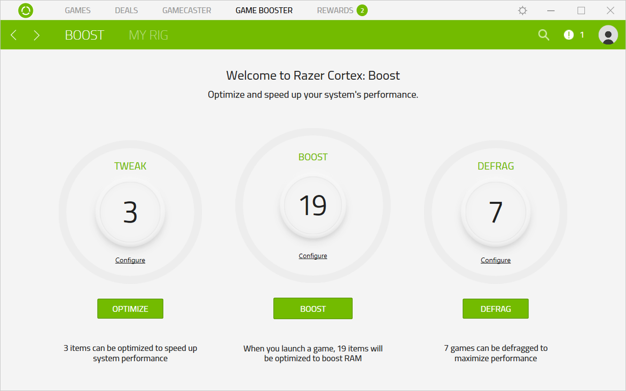This screenshot has height=391, width=626.
Task: Click the green TWEAK heading
Action: (x=130, y=166)
